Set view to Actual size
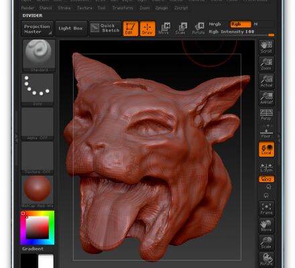This screenshot has width=295, height=268. pyautogui.click(x=266, y=81)
